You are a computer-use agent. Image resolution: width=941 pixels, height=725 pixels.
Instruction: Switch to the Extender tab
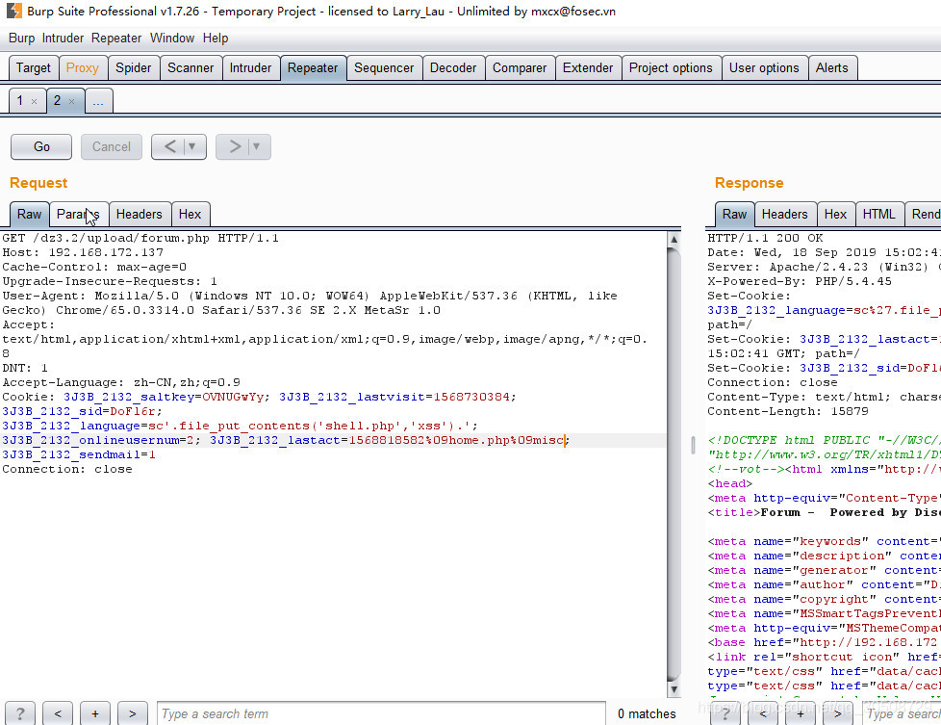click(588, 67)
